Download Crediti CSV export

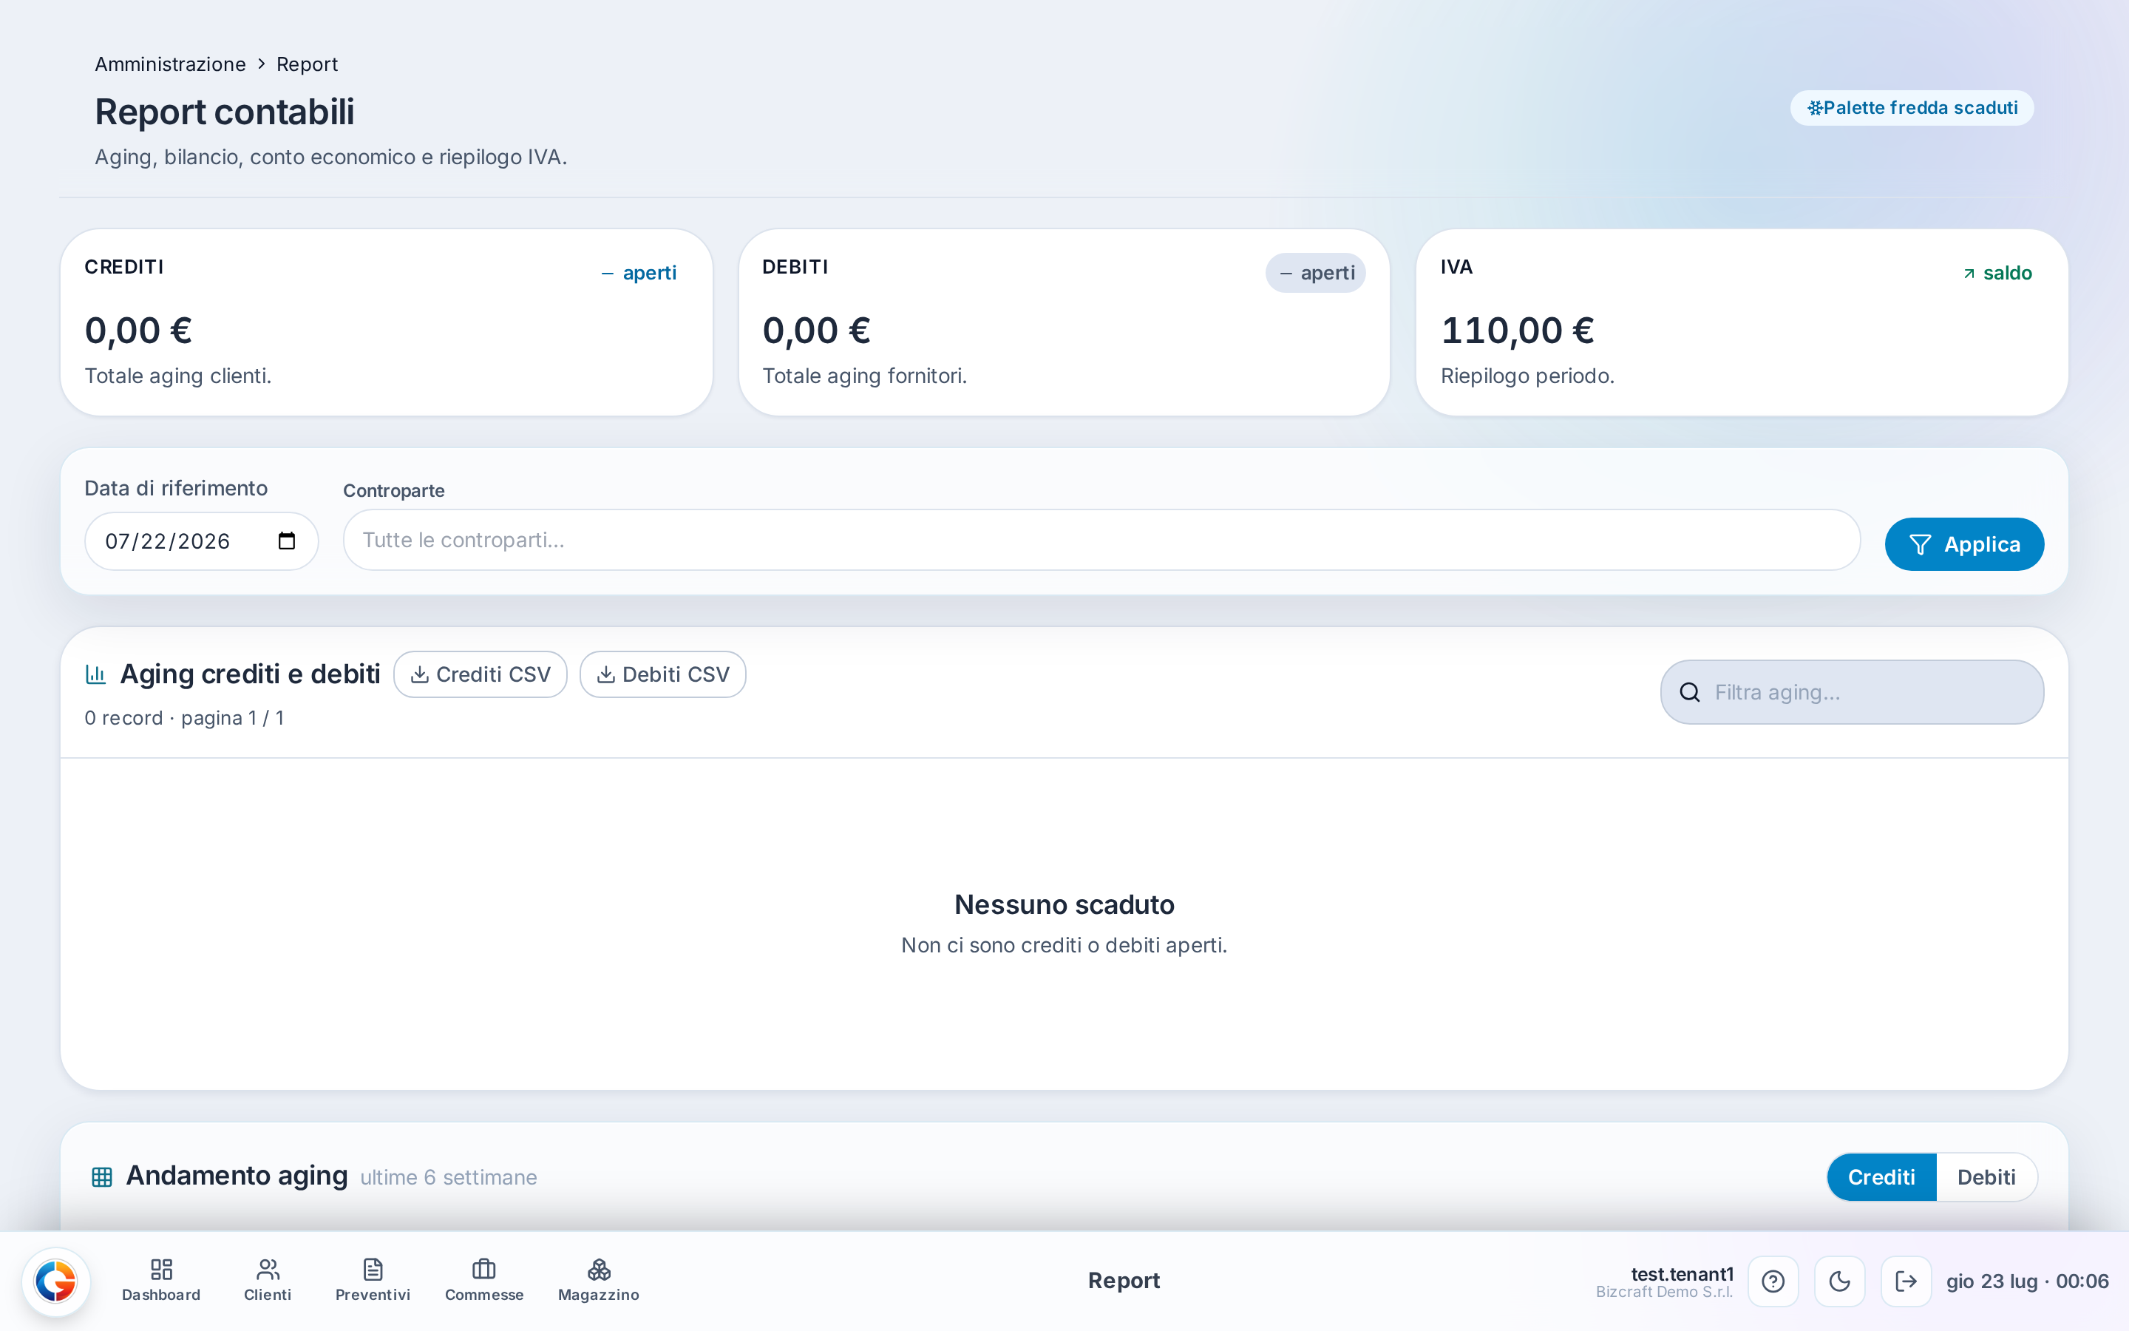coord(481,674)
